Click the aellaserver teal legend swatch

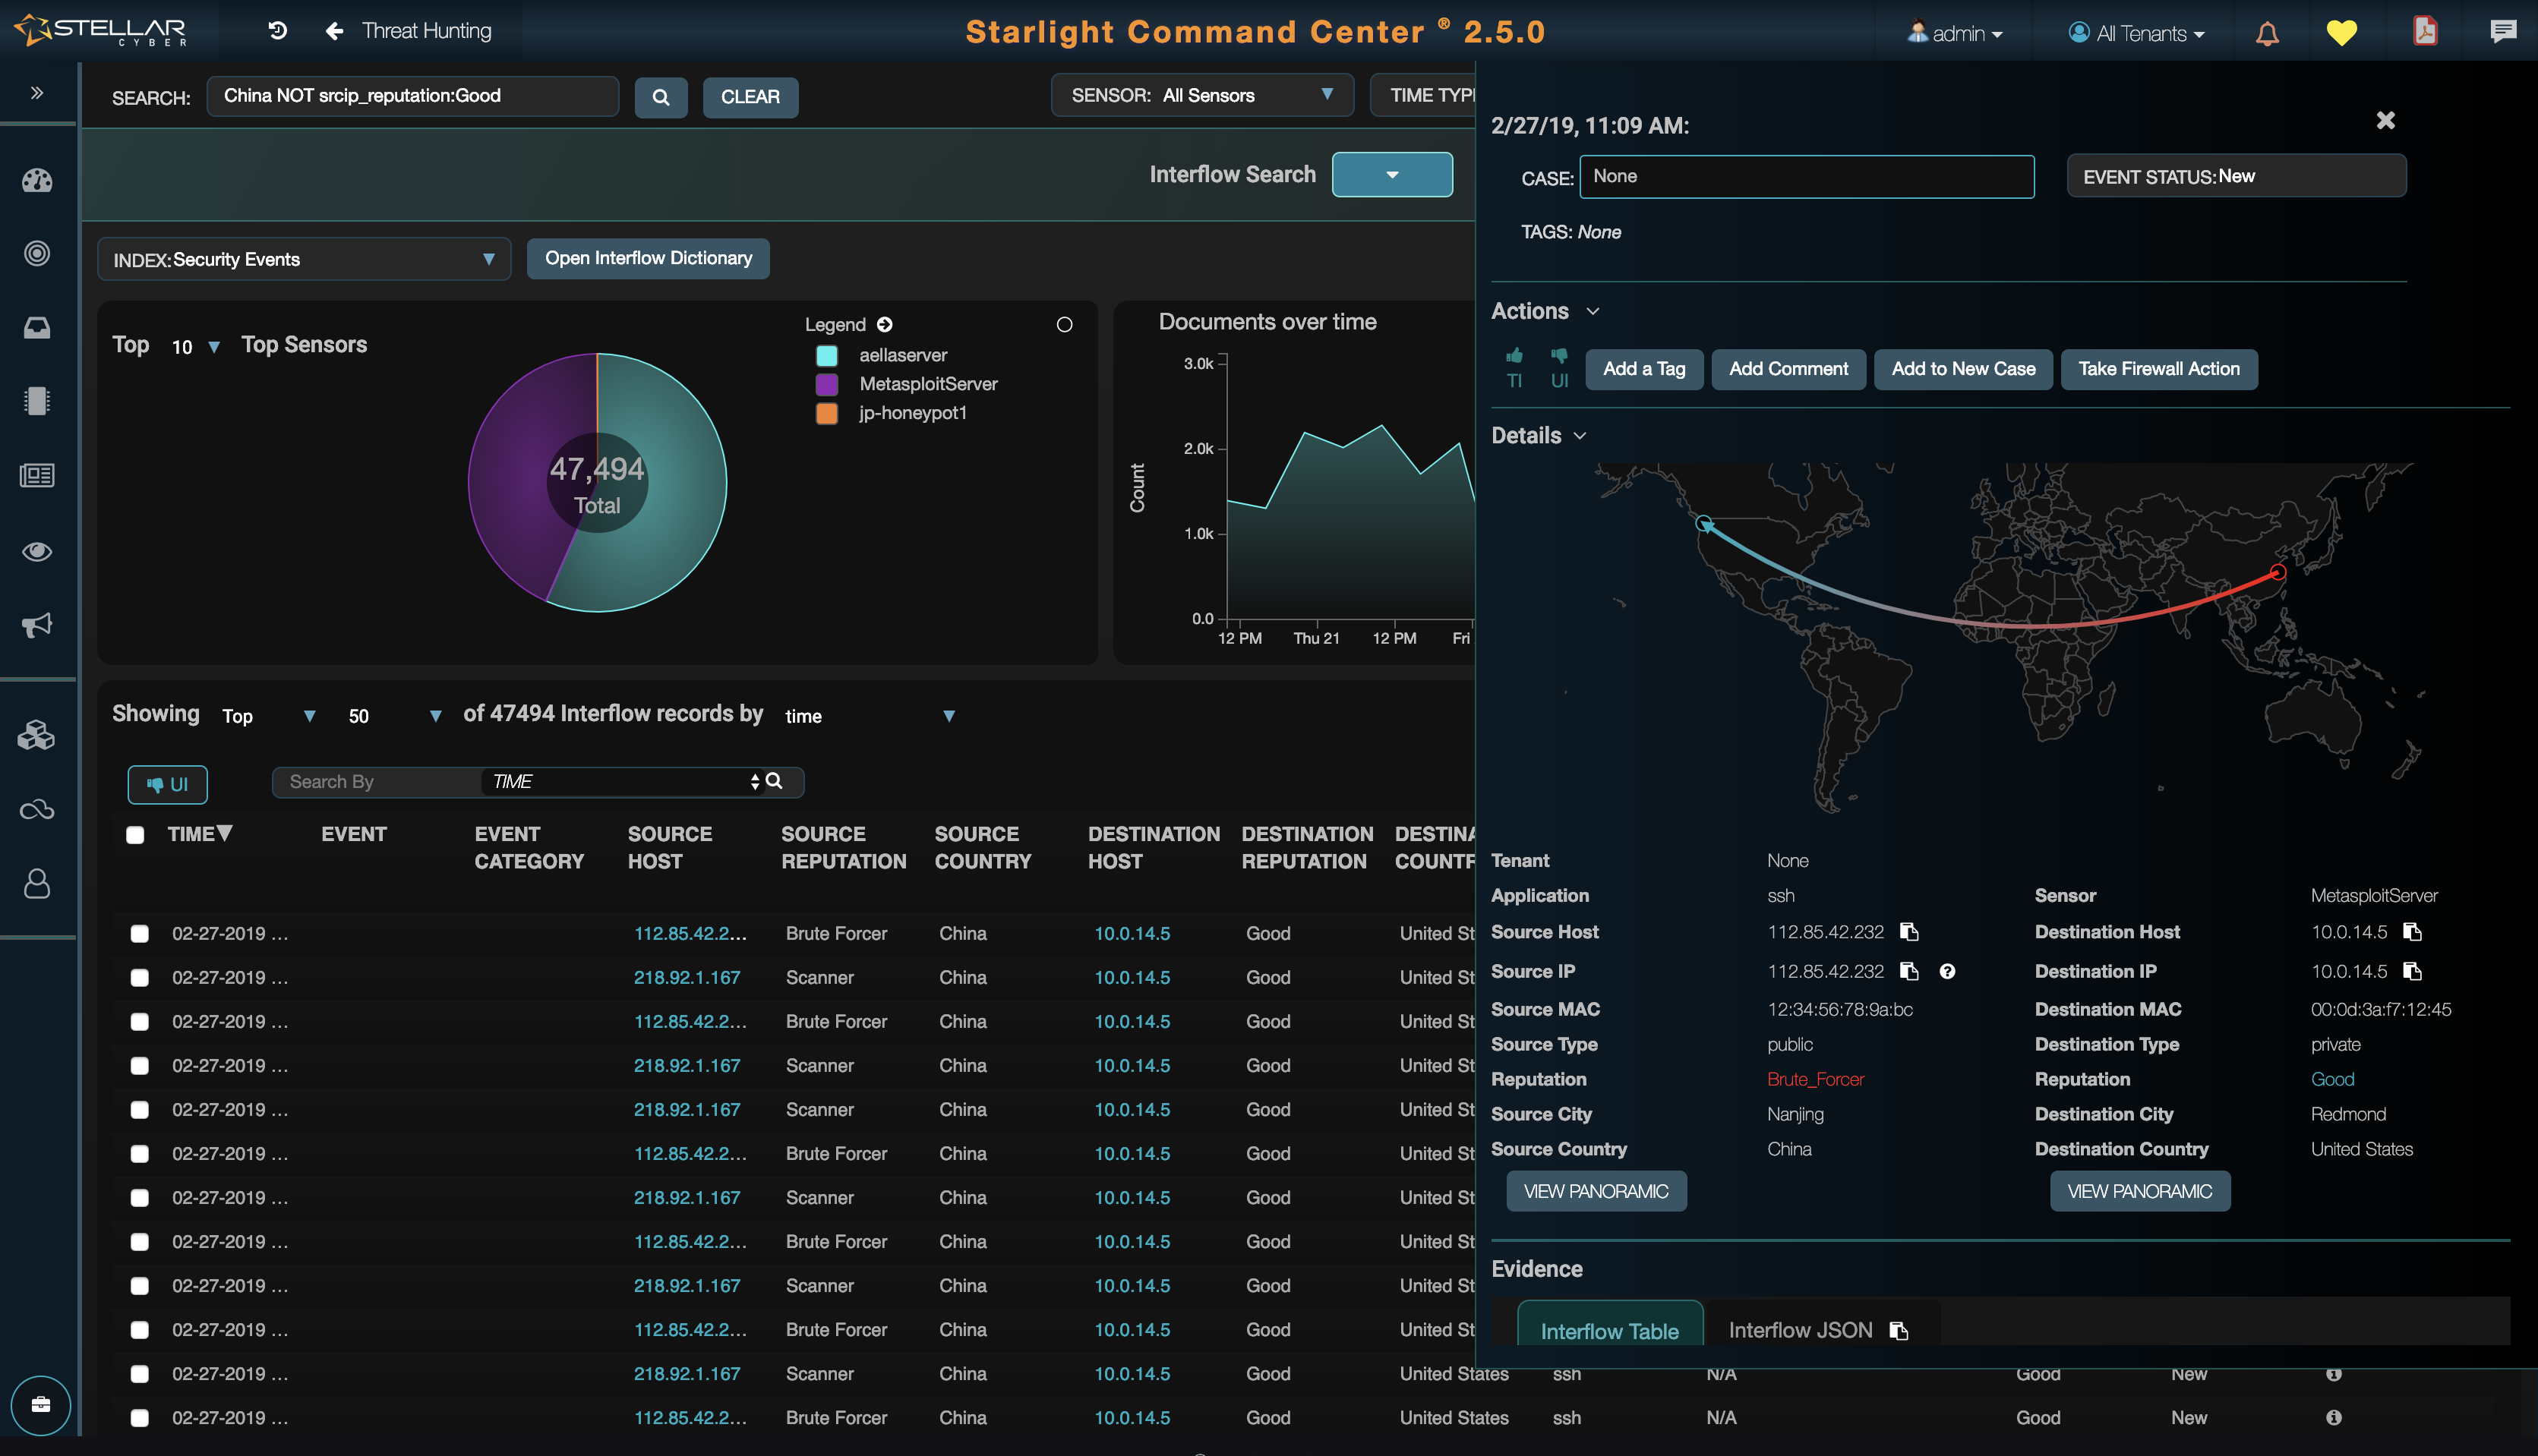point(826,355)
